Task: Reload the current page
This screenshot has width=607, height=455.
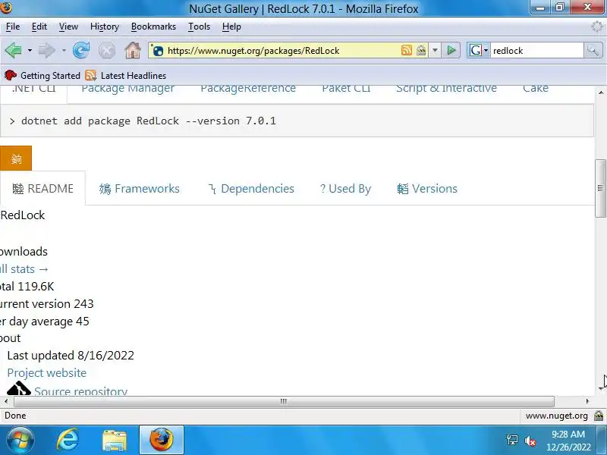Action: pyautogui.click(x=81, y=50)
